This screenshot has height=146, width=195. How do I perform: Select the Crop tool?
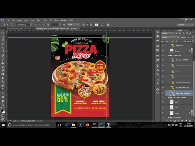pyautogui.click(x=2, y=48)
